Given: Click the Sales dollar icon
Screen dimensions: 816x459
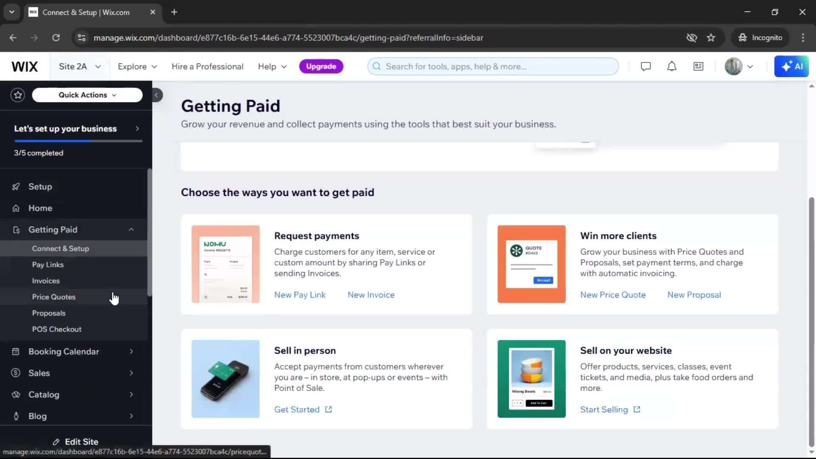Looking at the screenshot, I should tap(16, 373).
